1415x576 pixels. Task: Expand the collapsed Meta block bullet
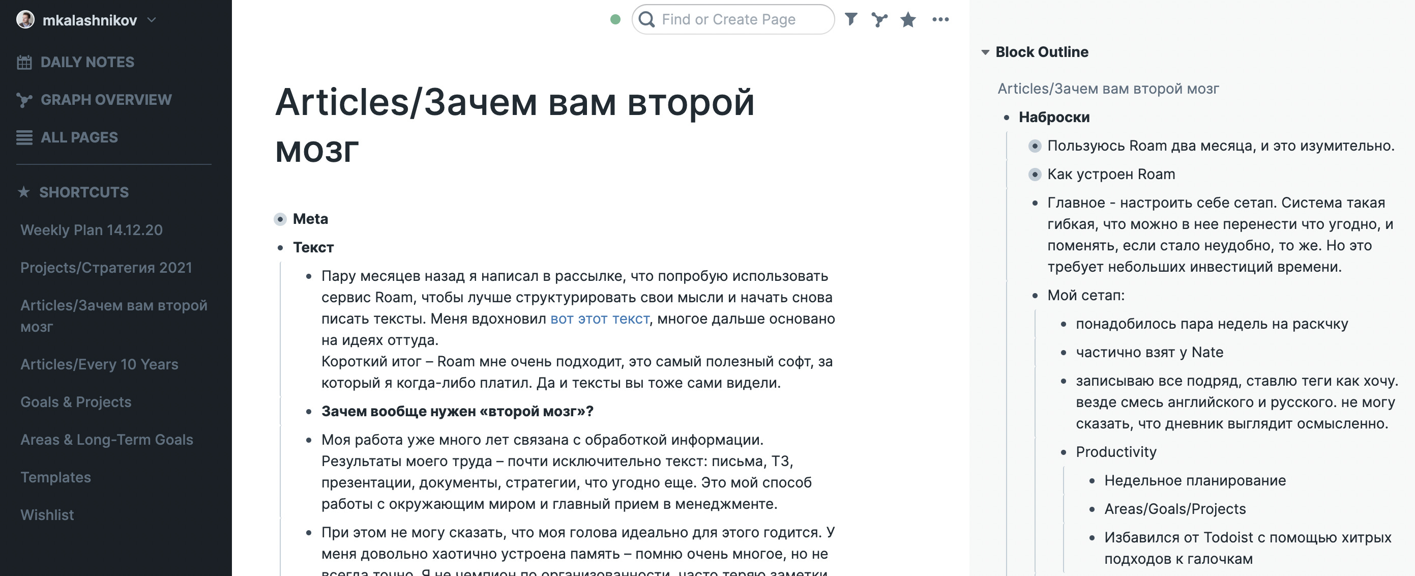[280, 219]
